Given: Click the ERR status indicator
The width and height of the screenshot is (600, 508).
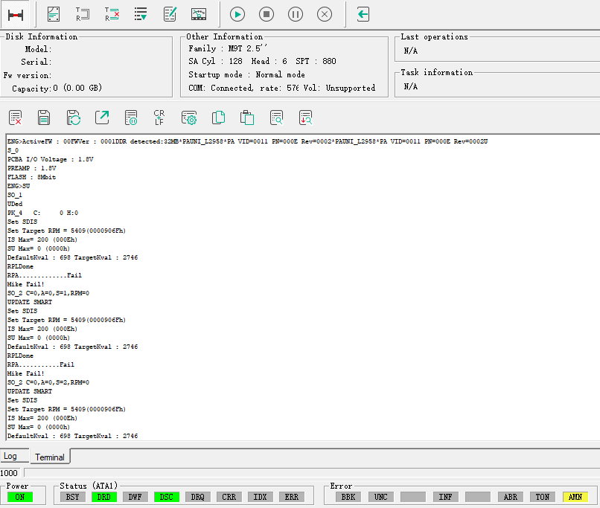Looking at the screenshot, I should tap(292, 497).
